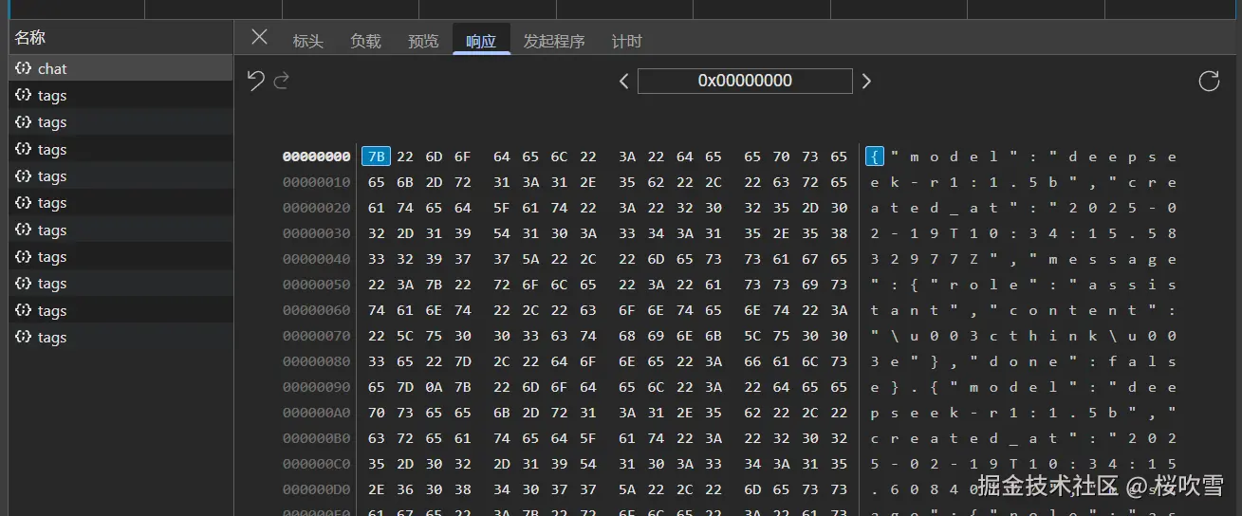Viewport: 1242px width, 516px height.
Task: Close the request details panel
Action: tap(259, 37)
